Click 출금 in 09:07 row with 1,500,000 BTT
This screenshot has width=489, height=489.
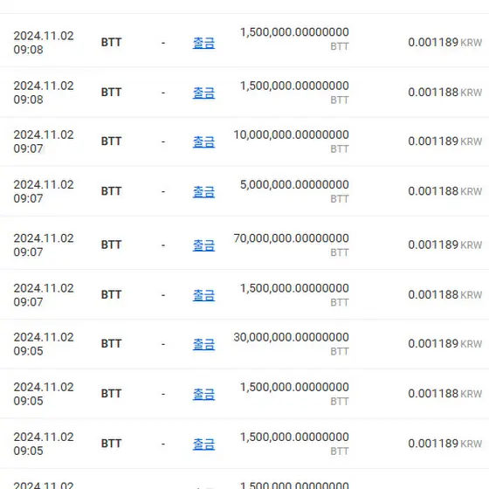(203, 295)
